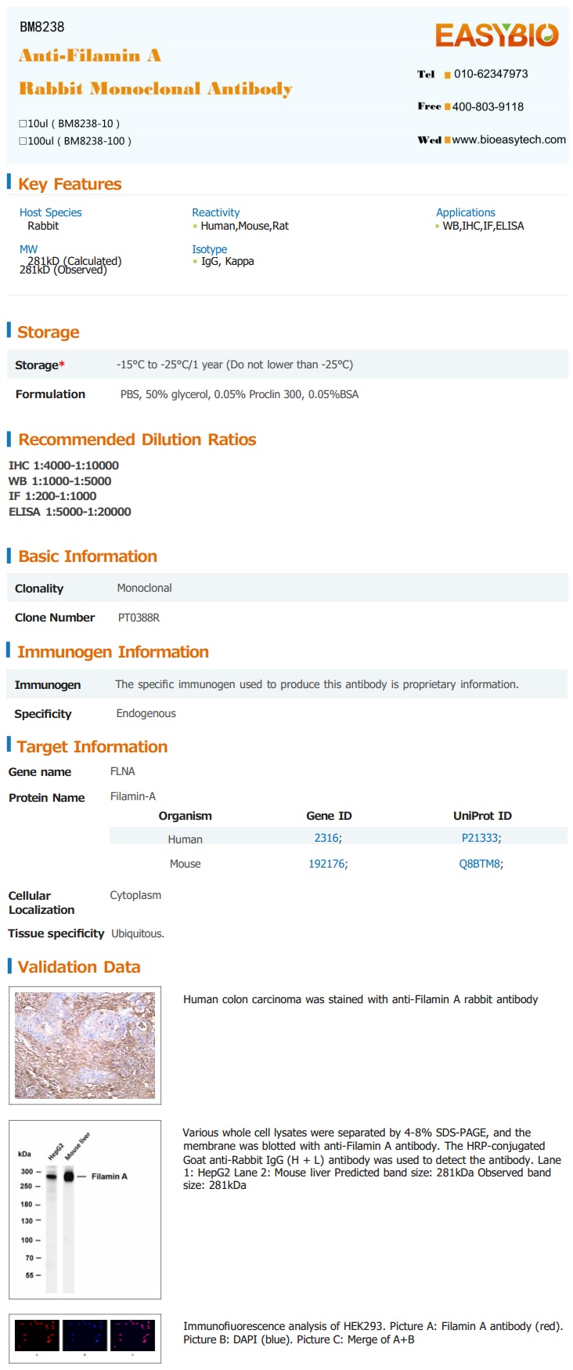Open the HEK293 immunofluorescence image strip
The image size is (573, 1370).
(x=85, y=1339)
